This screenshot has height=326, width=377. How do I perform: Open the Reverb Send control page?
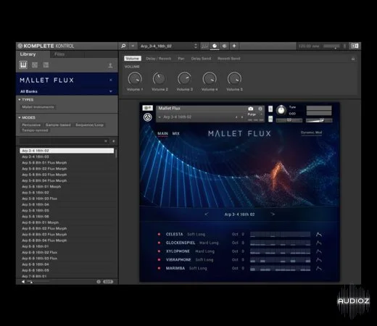(229, 59)
